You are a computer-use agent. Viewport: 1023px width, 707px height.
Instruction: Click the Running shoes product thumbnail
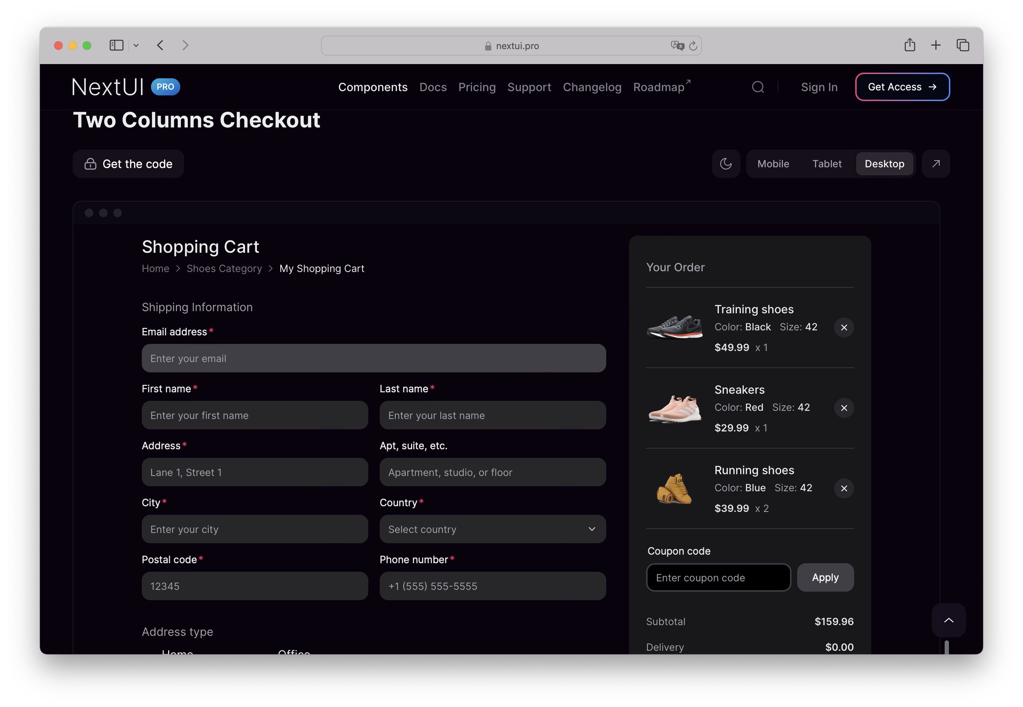tap(674, 489)
